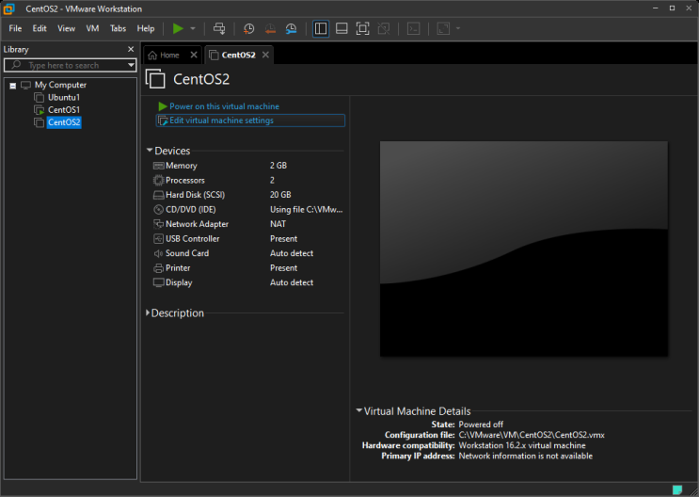Collapse the Devices section
Viewport: 699px width, 497px height.
pos(150,151)
